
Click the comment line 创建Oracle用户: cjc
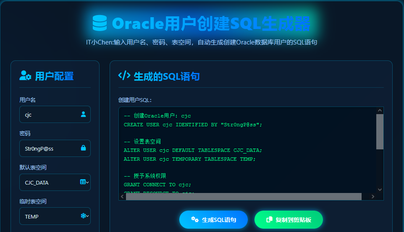[x=157, y=116]
